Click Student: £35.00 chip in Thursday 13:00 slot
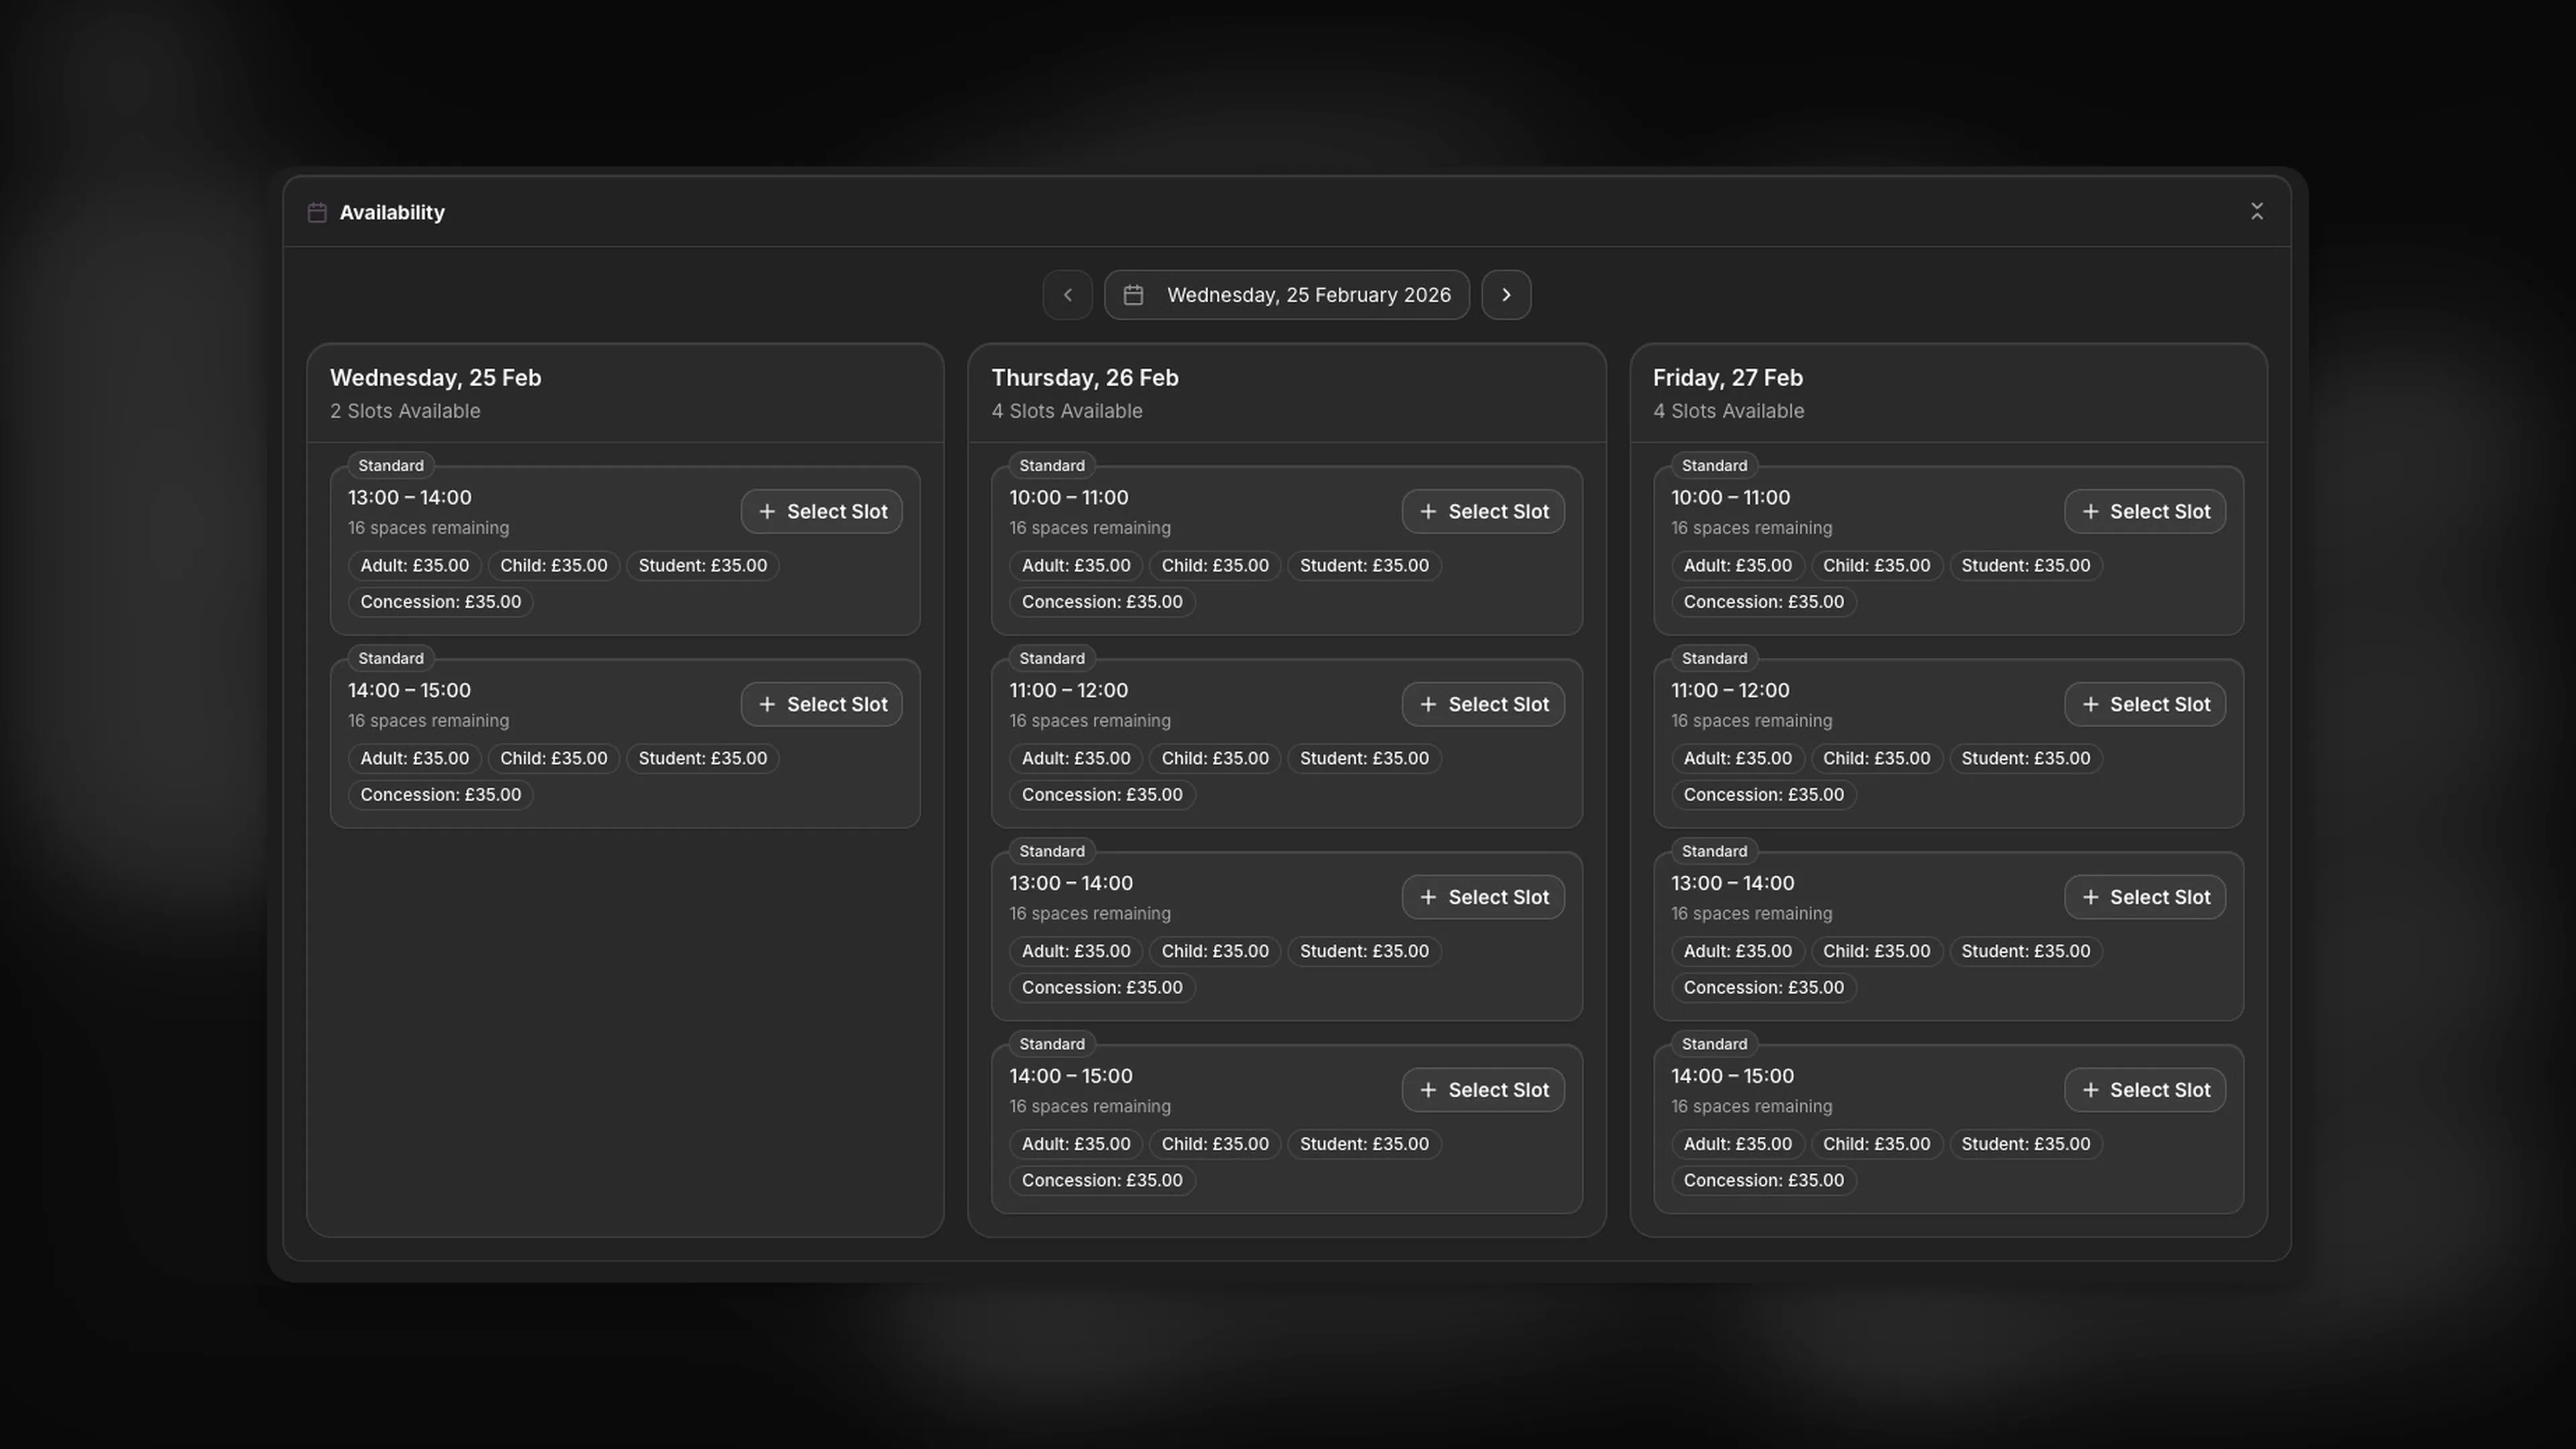 (1364, 951)
